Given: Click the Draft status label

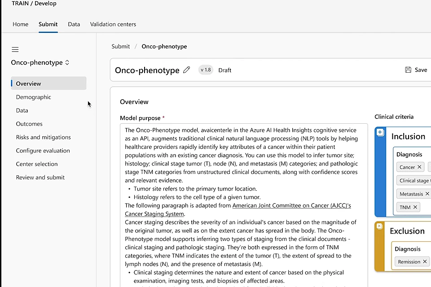Looking at the screenshot, I should click(x=224, y=70).
